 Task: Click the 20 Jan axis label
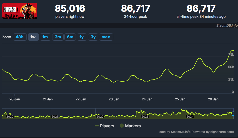(15, 99)
